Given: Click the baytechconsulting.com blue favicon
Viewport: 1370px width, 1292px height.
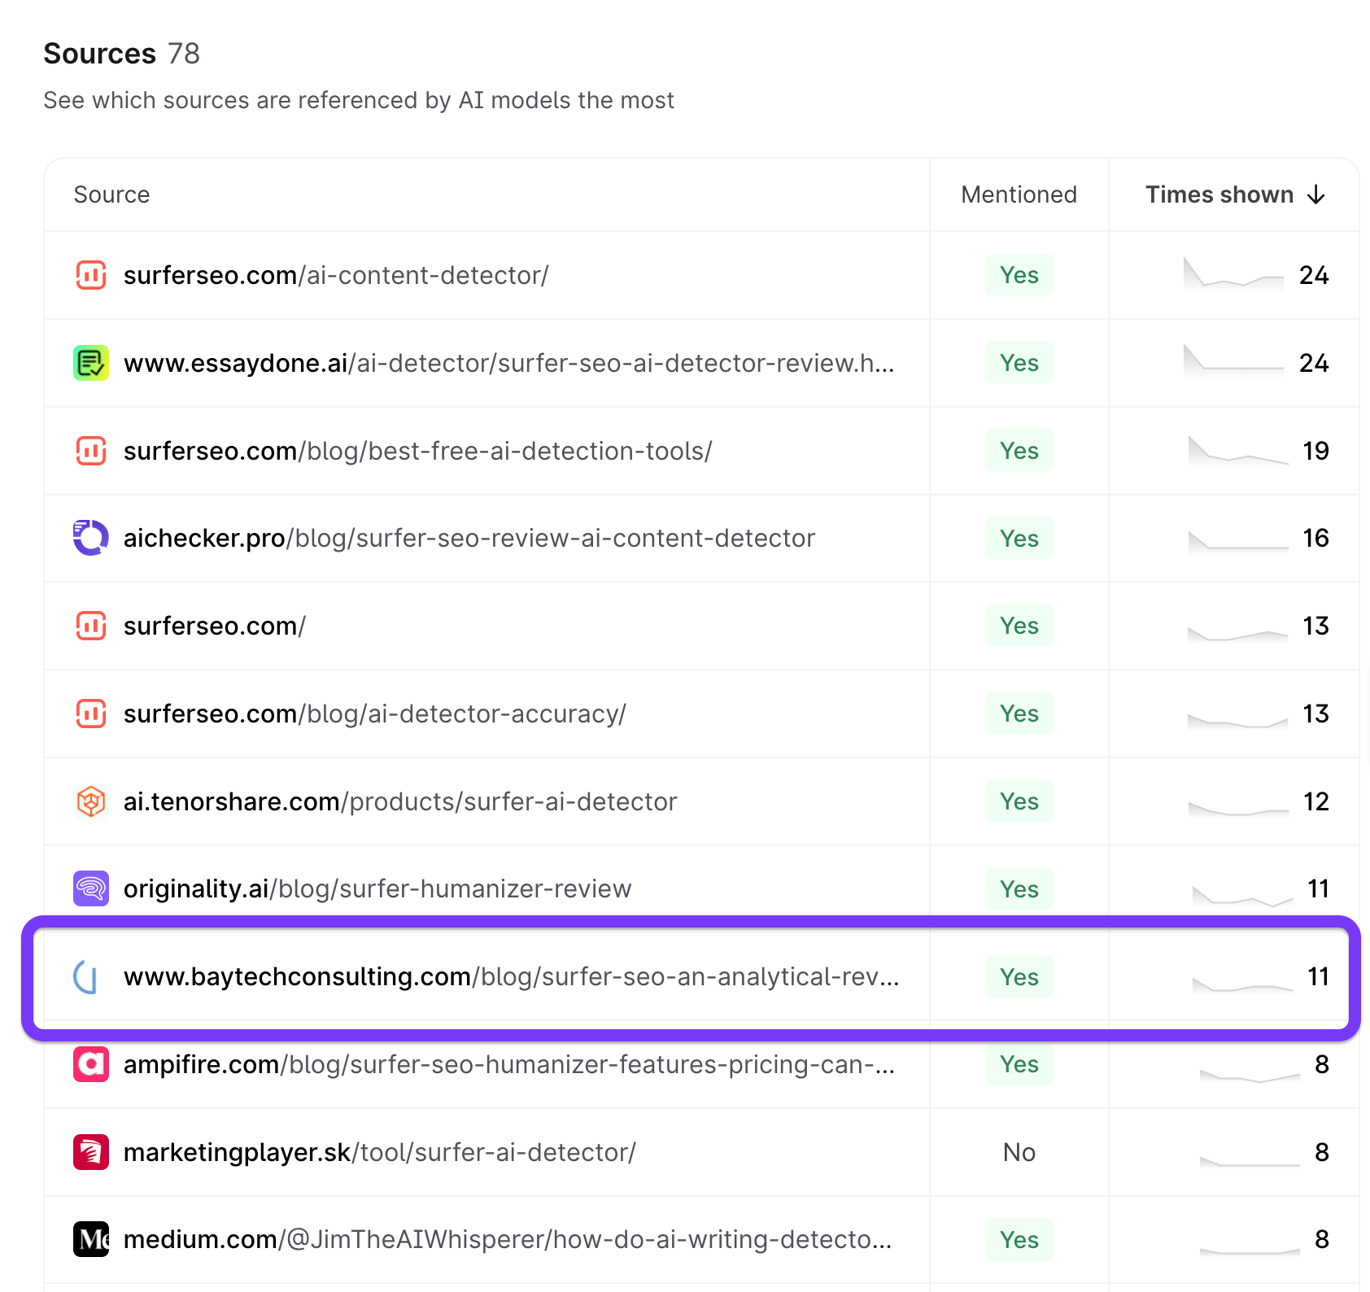Looking at the screenshot, I should point(86,976).
